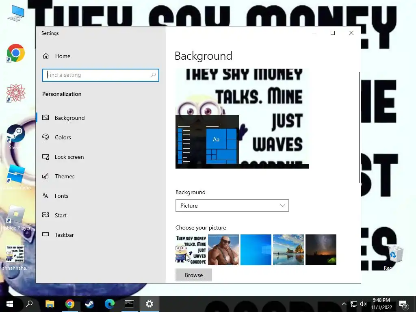Image resolution: width=416 pixels, height=312 pixels.
Task: Open Microsoft Edge from taskbar
Action: (x=109, y=304)
